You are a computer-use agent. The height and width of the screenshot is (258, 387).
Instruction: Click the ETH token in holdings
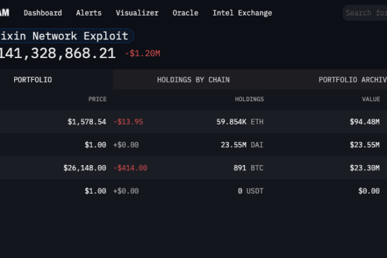257,121
